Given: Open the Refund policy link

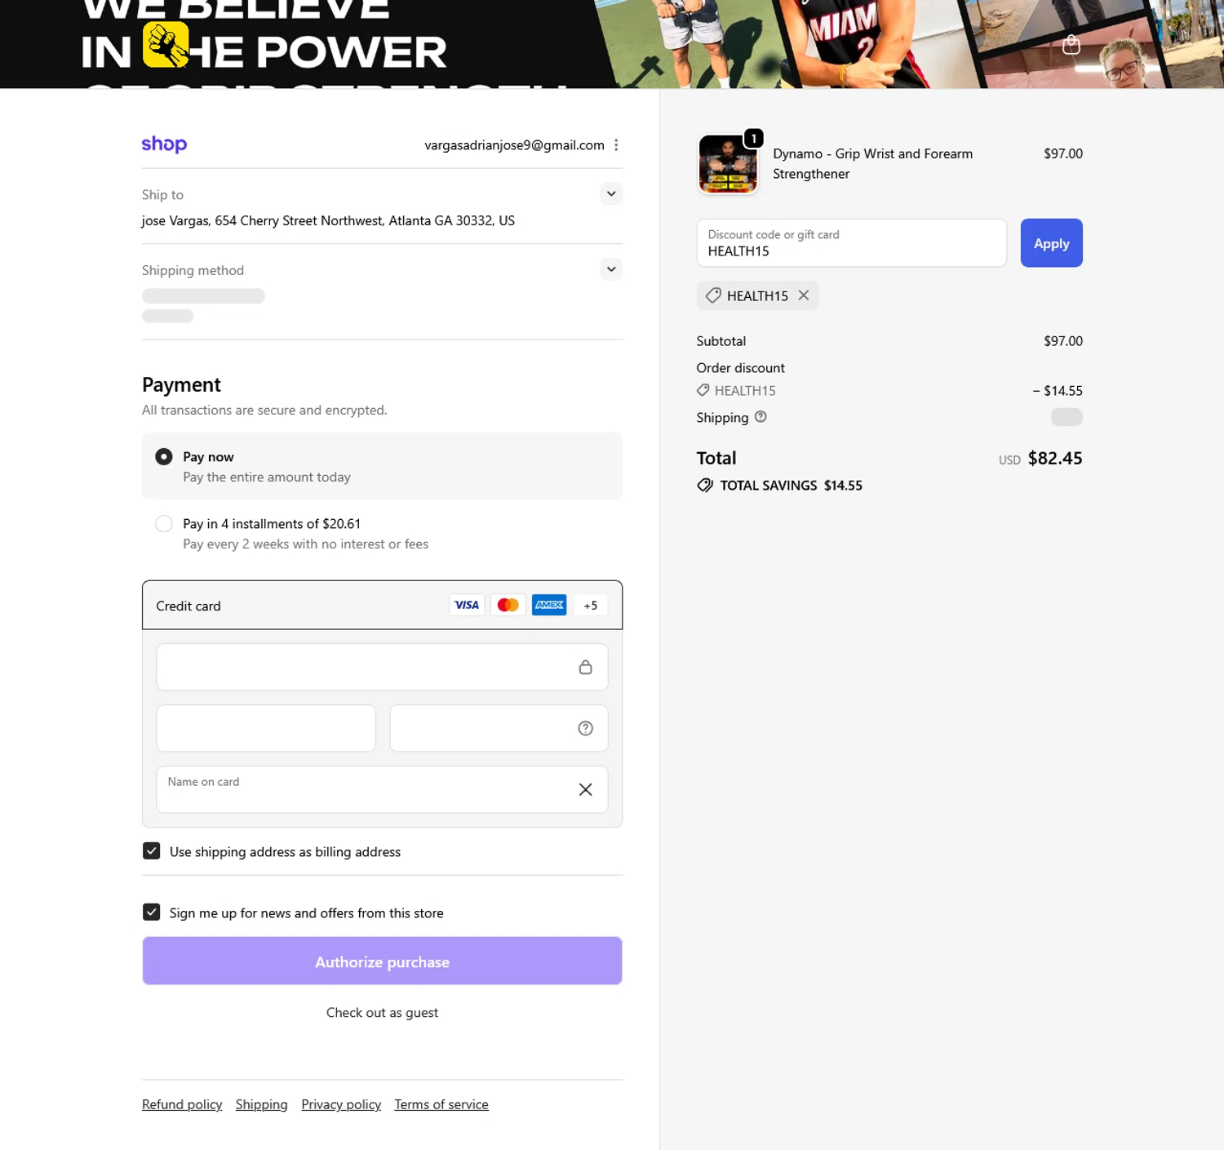Looking at the screenshot, I should click(x=182, y=1104).
